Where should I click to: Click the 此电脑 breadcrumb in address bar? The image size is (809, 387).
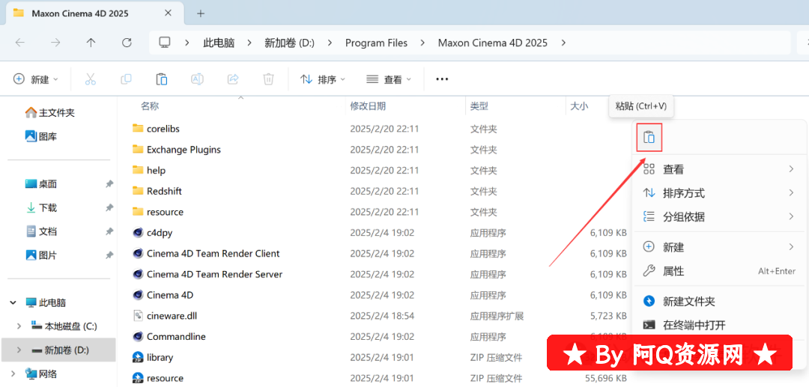pyautogui.click(x=219, y=43)
